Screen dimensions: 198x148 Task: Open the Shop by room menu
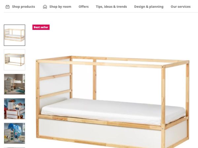click(60, 7)
